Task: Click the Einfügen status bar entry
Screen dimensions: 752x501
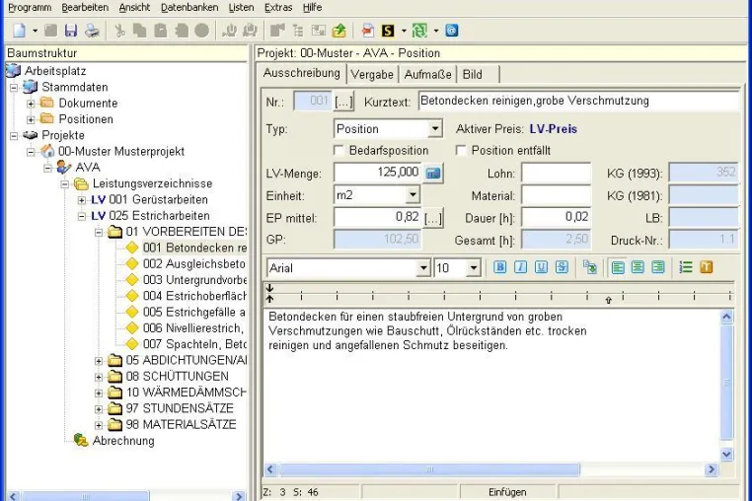Action: click(x=507, y=492)
